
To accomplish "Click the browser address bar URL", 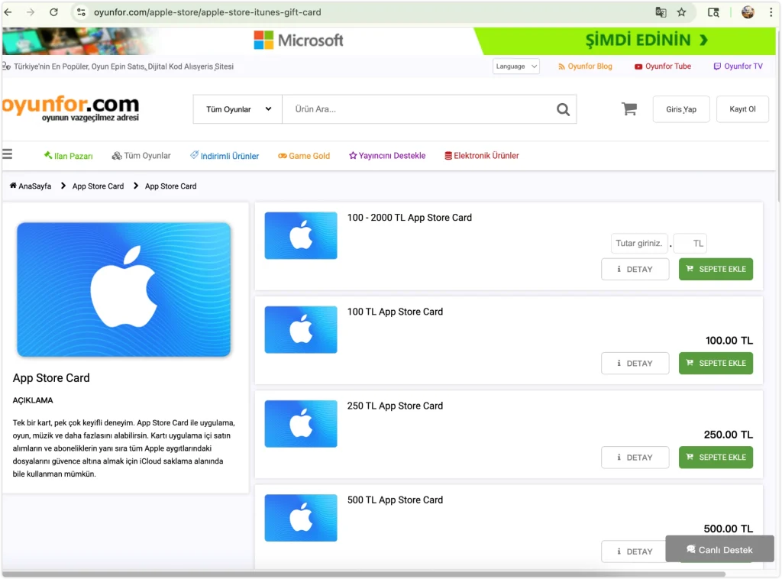I will pos(208,12).
